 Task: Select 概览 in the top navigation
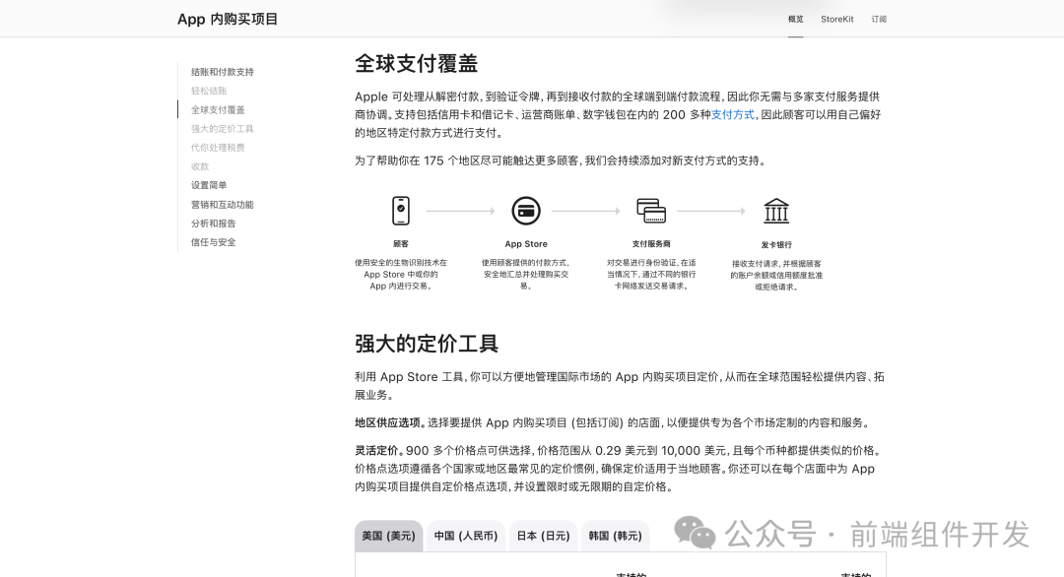796,19
